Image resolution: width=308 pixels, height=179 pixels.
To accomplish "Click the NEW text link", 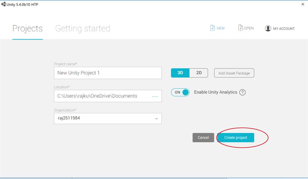I will point(220,28).
